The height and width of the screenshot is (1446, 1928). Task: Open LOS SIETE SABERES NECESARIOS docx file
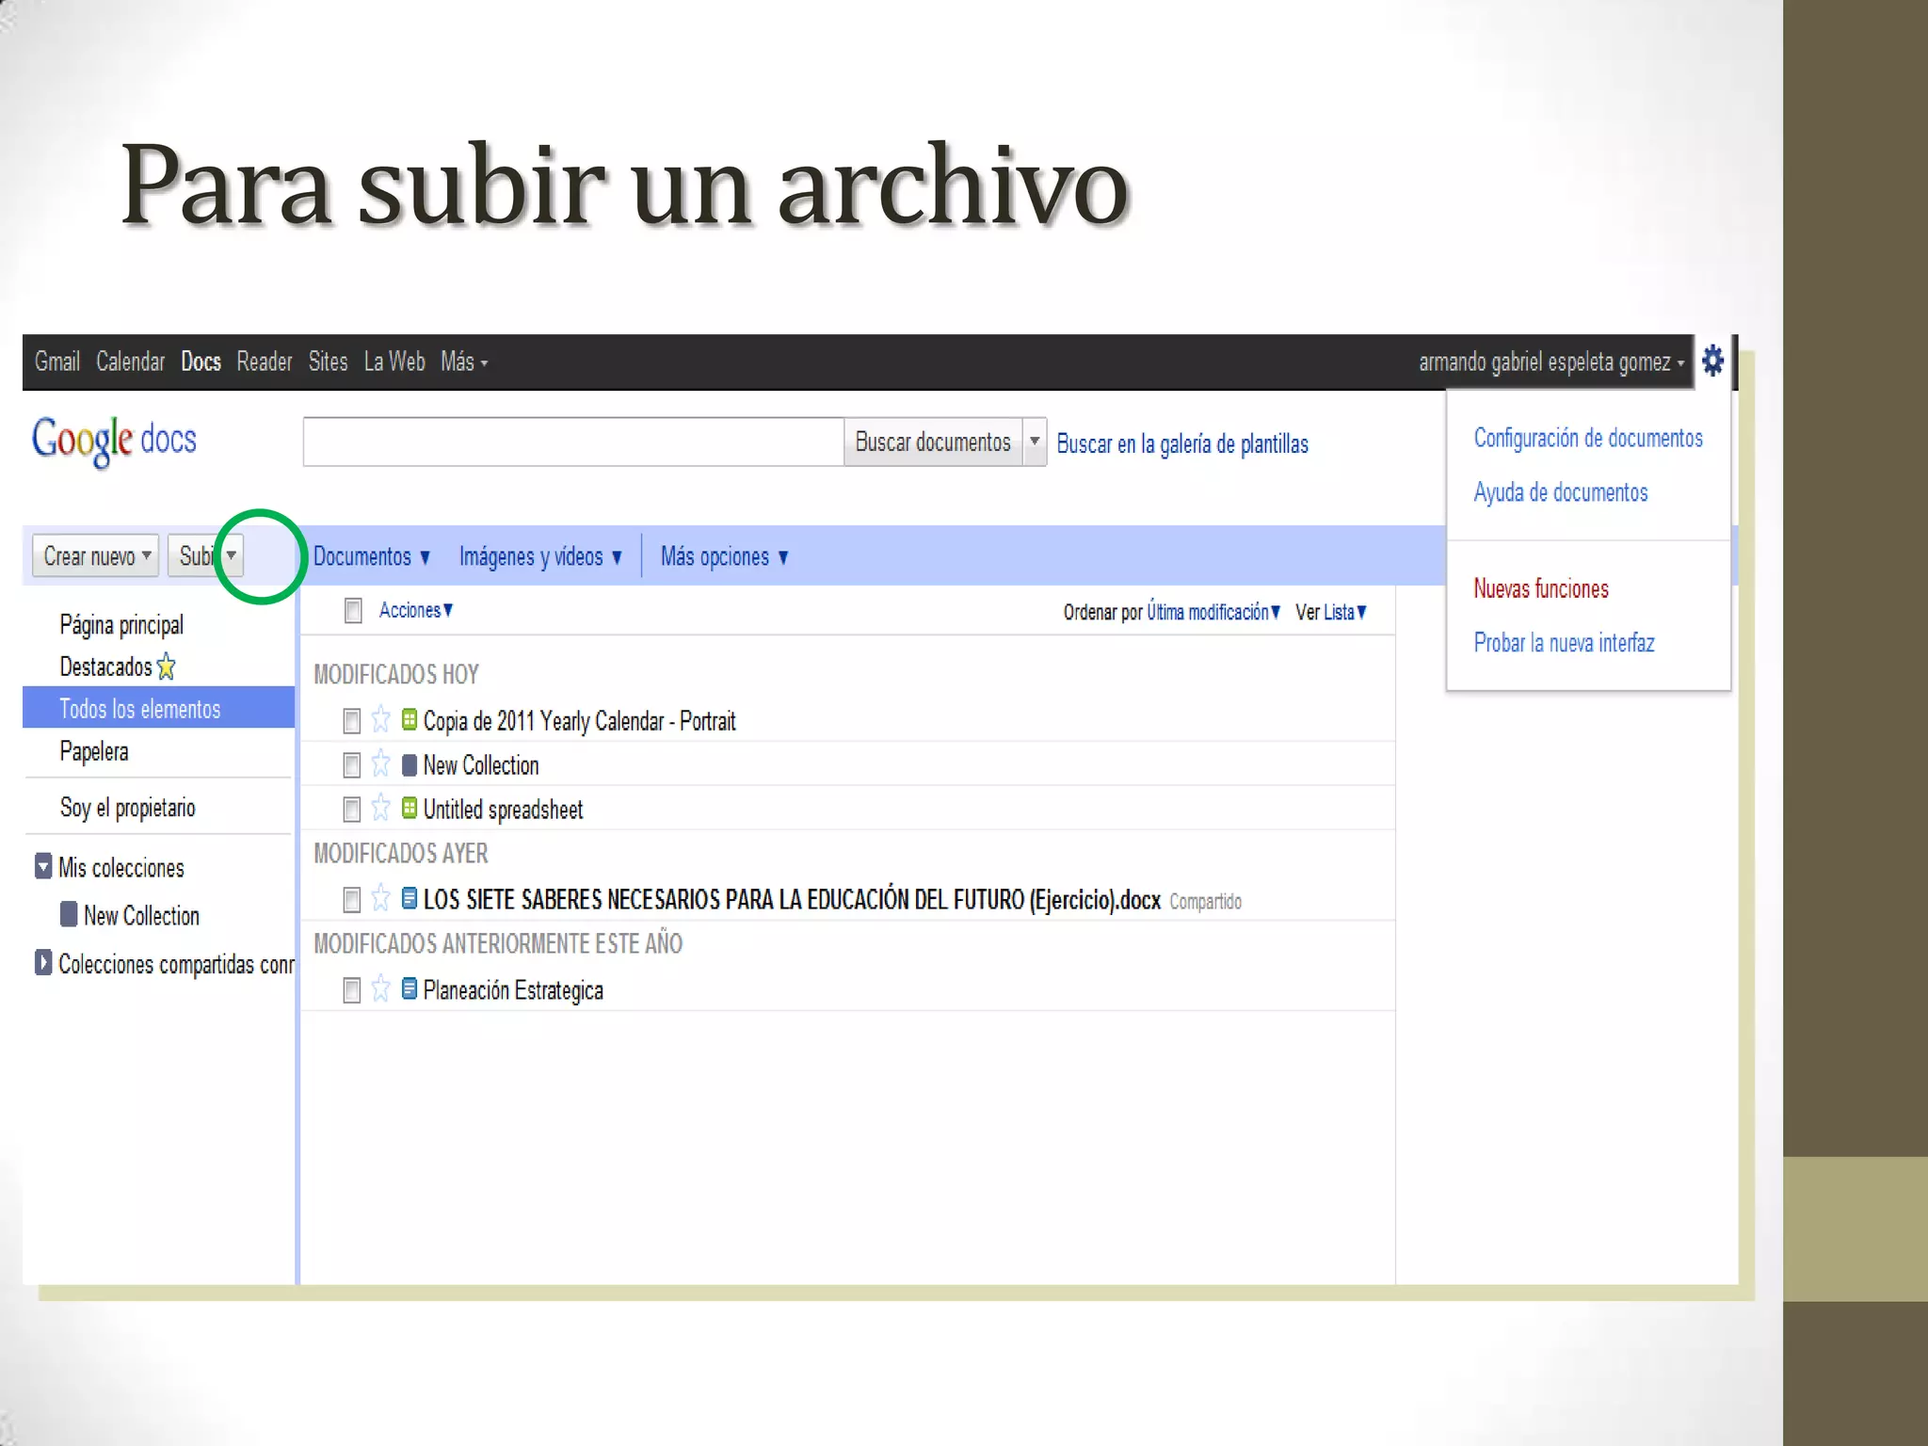click(792, 900)
